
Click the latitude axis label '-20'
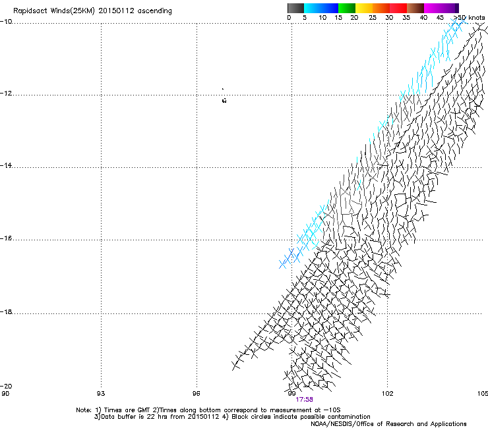(6, 386)
